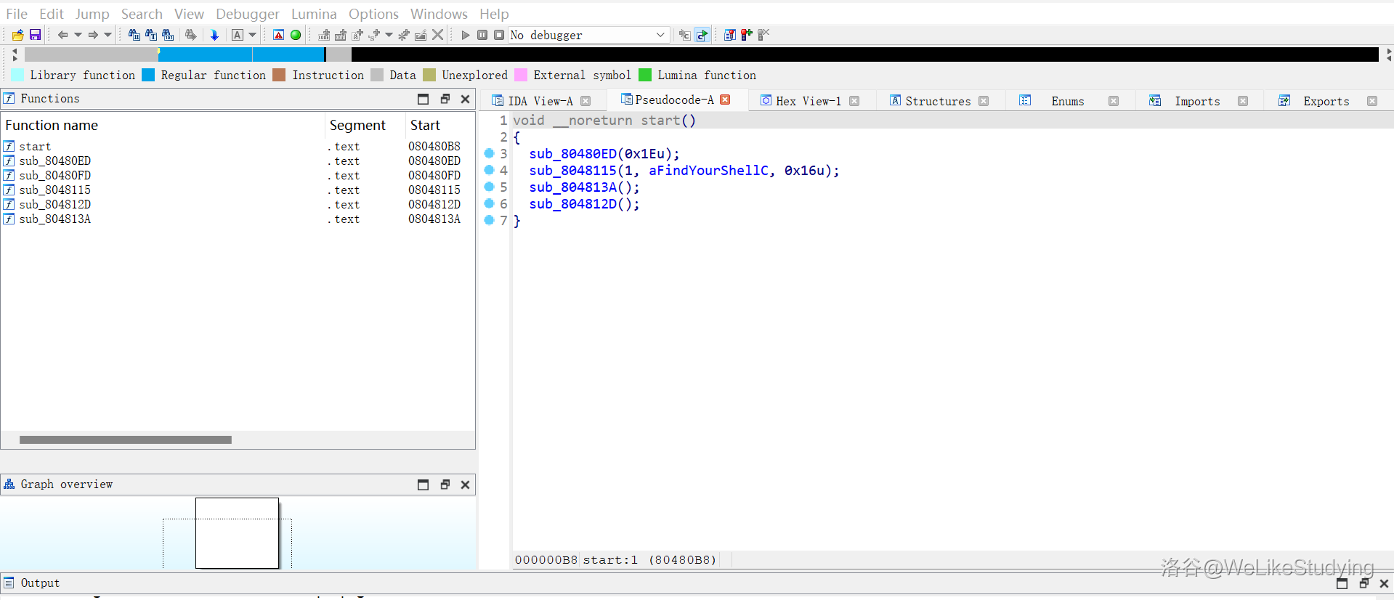Open the Debugger menu

[x=247, y=14]
